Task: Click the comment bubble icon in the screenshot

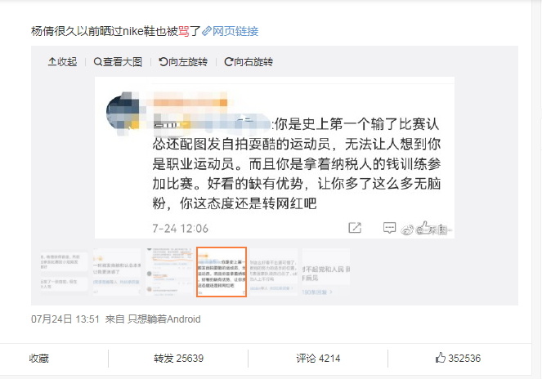Action: (390, 228)
